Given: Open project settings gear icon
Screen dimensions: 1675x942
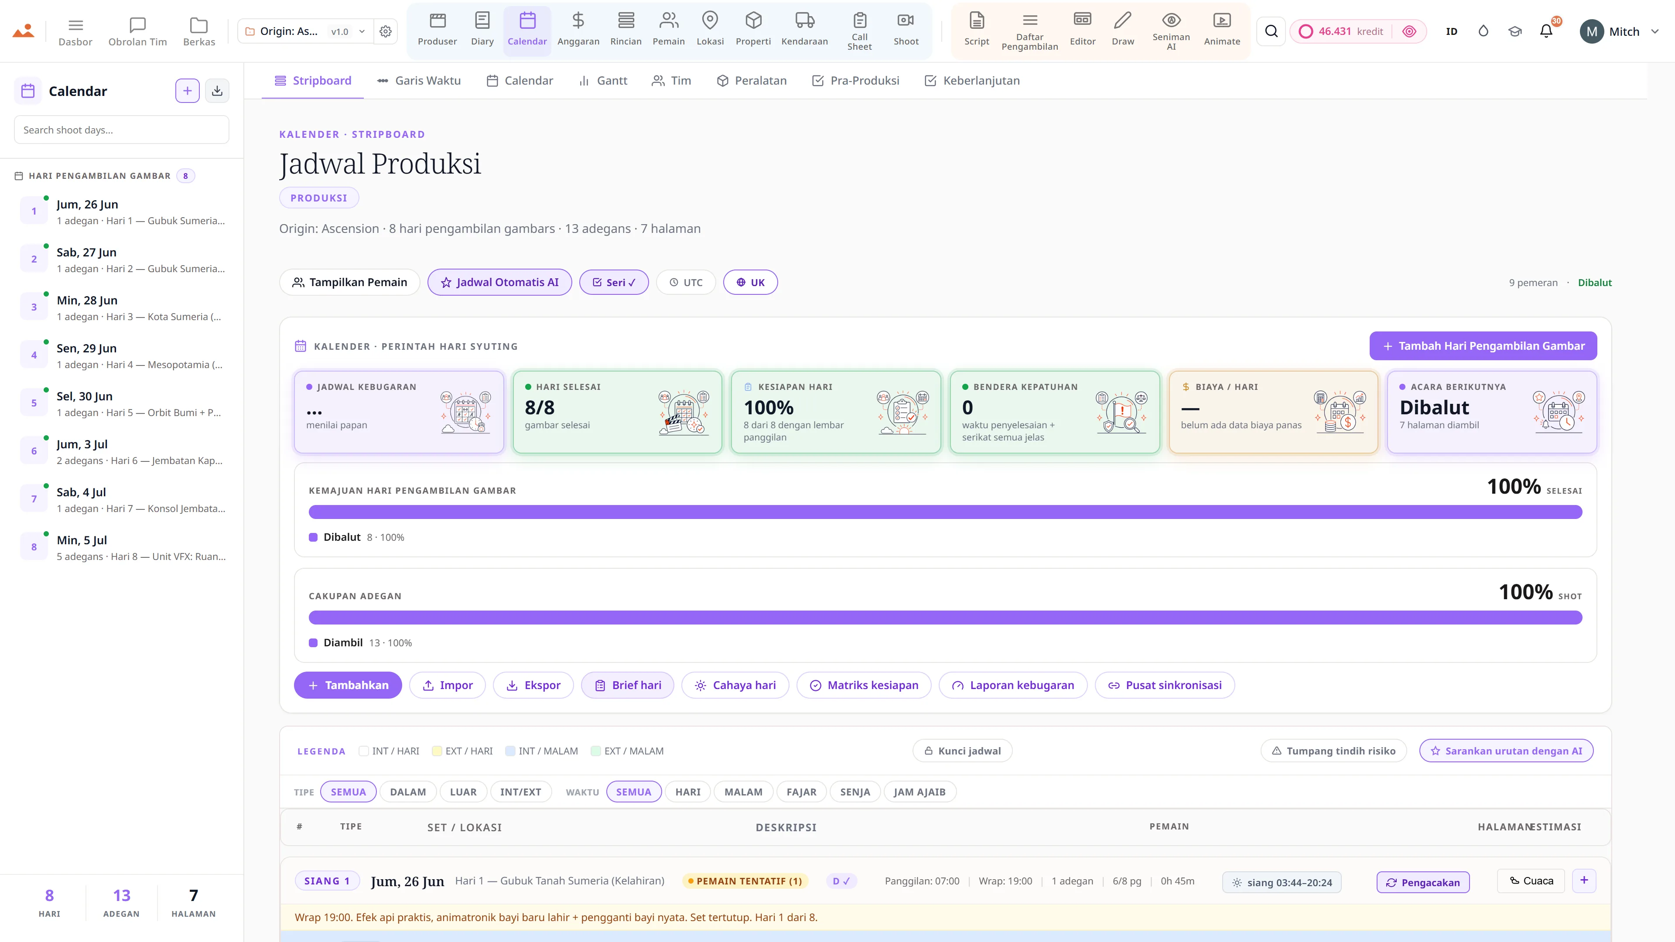Looking at the screenshot, I should tap(386, 31).
